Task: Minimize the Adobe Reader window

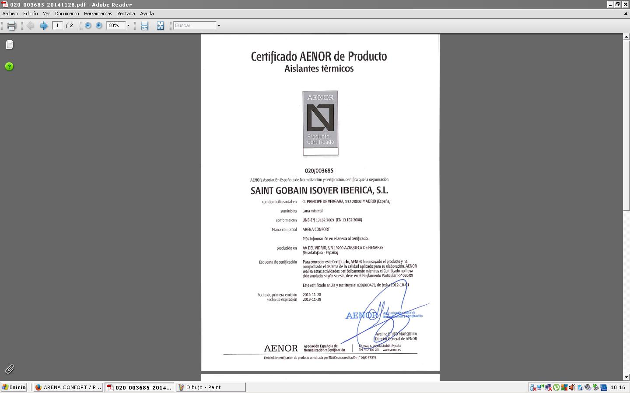Action: [610, 4]
